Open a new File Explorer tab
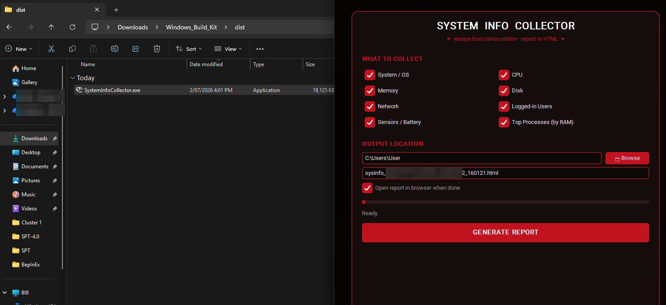This screenshot has height=305, width=666. 116,10
